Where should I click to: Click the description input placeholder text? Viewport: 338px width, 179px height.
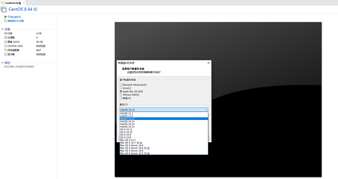click(19, 67)
